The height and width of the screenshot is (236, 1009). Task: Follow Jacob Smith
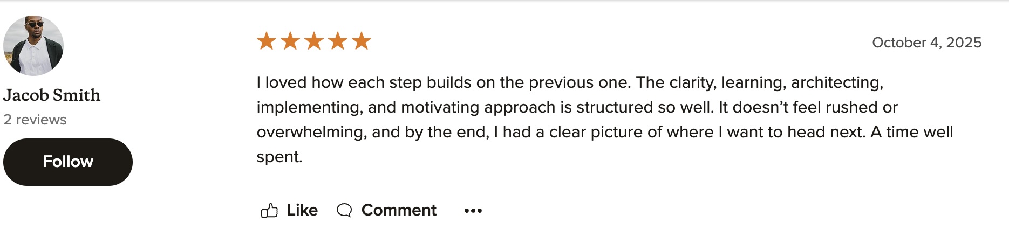[x=68, y=162]
